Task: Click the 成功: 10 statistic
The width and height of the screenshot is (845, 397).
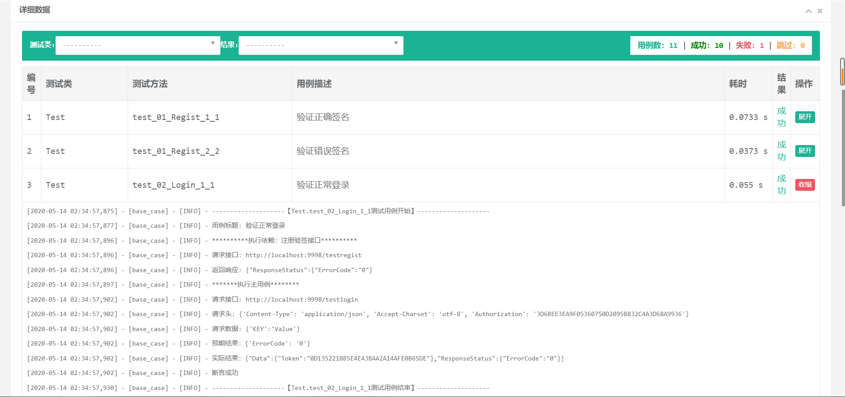Action: (x=707, y=45)
